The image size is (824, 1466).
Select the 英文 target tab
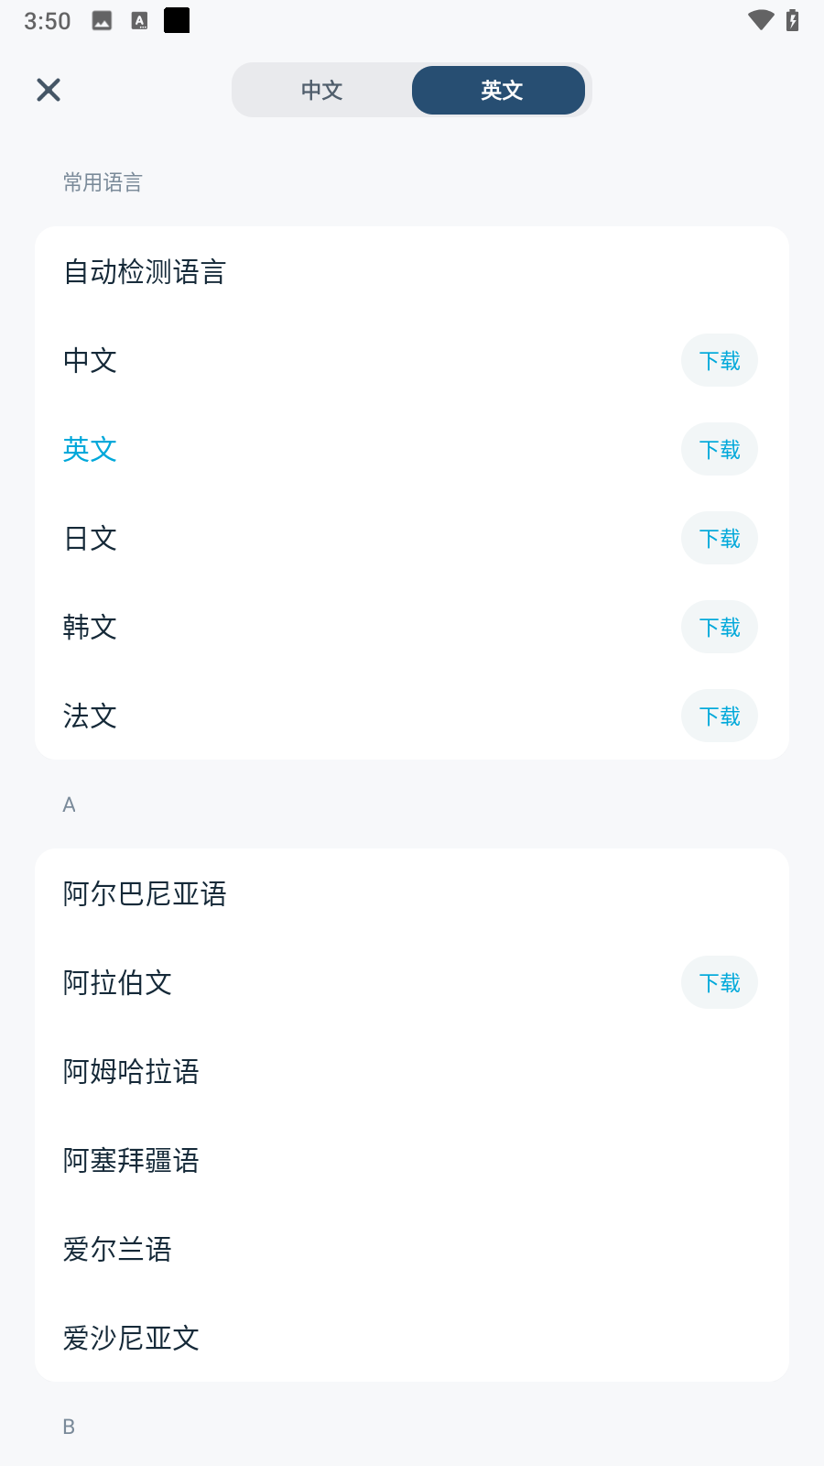499,90
